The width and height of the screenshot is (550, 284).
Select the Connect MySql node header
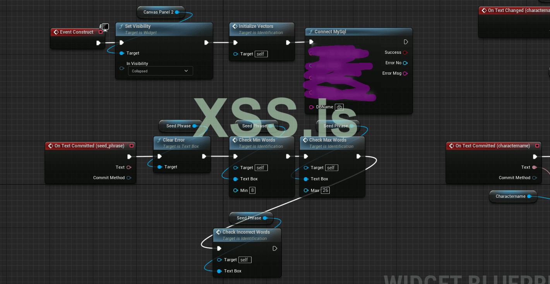(358, 32)
